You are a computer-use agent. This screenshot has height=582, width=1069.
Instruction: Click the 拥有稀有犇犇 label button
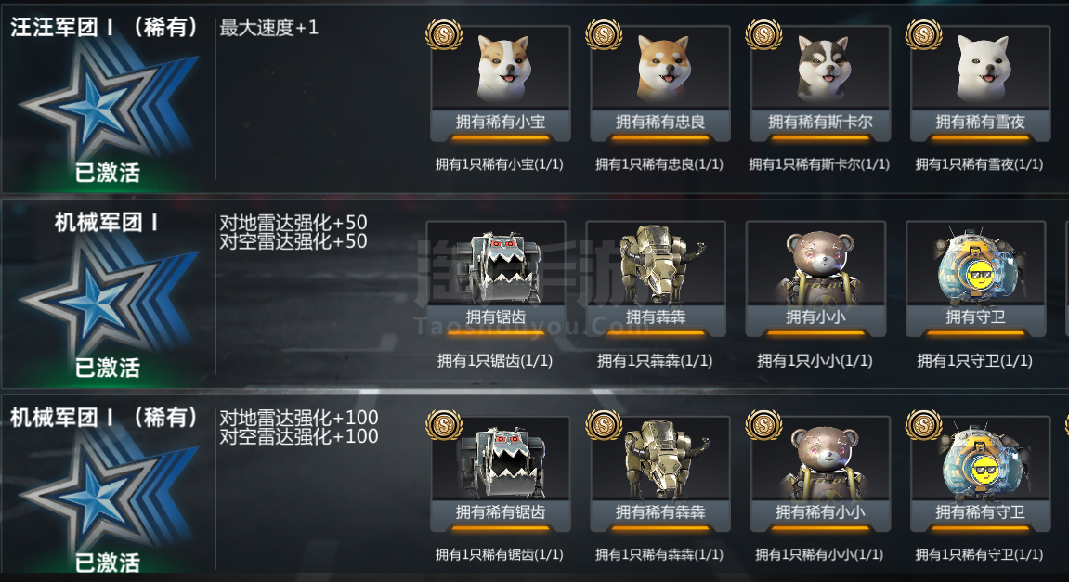(660, 512)
